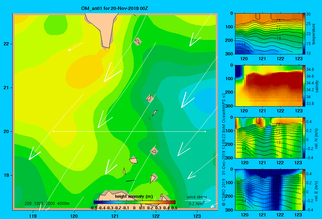Click the peninsula landmass at top of map
This screenshot has height=219, width=322.
(x=103, y=29)
